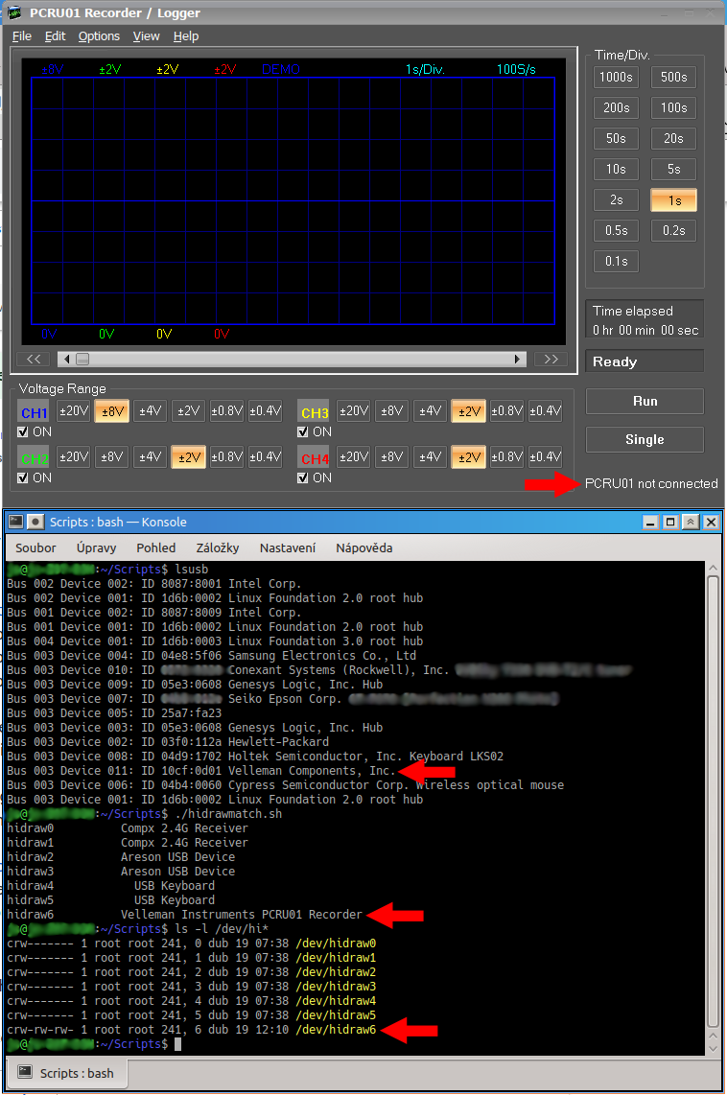
Task: Open the Help menu
Action: (x=186, y=36)
